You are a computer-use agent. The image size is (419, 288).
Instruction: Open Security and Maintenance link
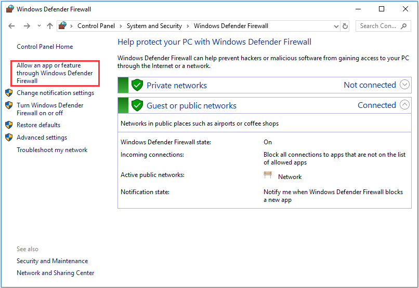tap(52, 261)
